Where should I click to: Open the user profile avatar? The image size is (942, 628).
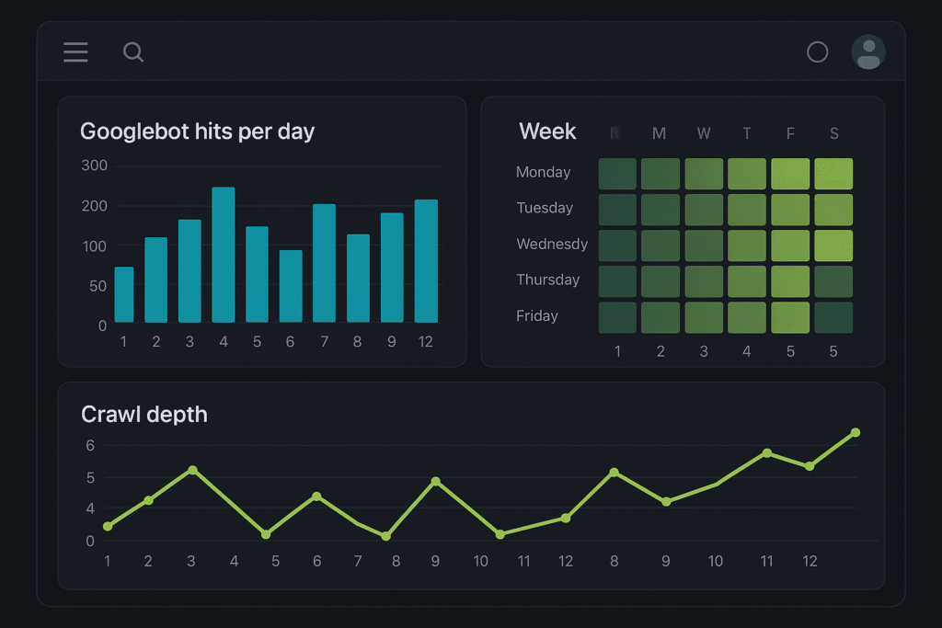(x=868, y=52)
